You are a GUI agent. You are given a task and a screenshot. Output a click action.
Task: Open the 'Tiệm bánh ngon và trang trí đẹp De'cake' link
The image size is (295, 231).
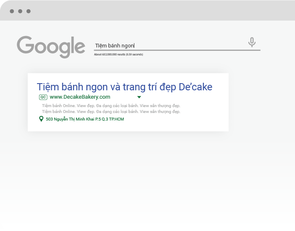pyautogui.click(x=124, y=87)
